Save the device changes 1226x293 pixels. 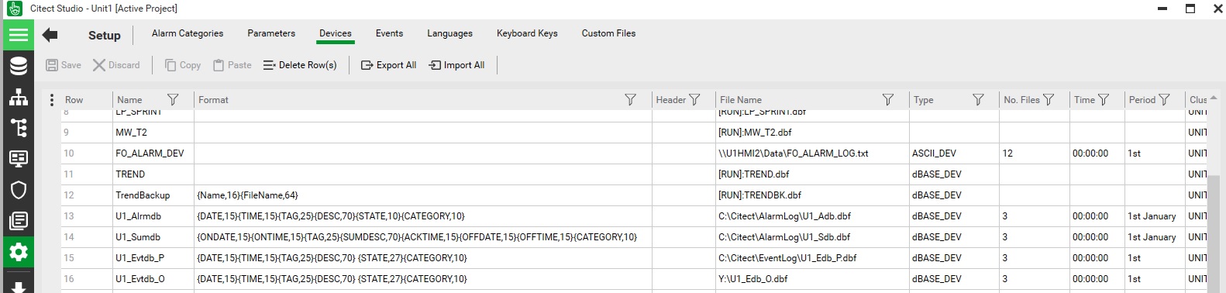click(x=64, y=65)
